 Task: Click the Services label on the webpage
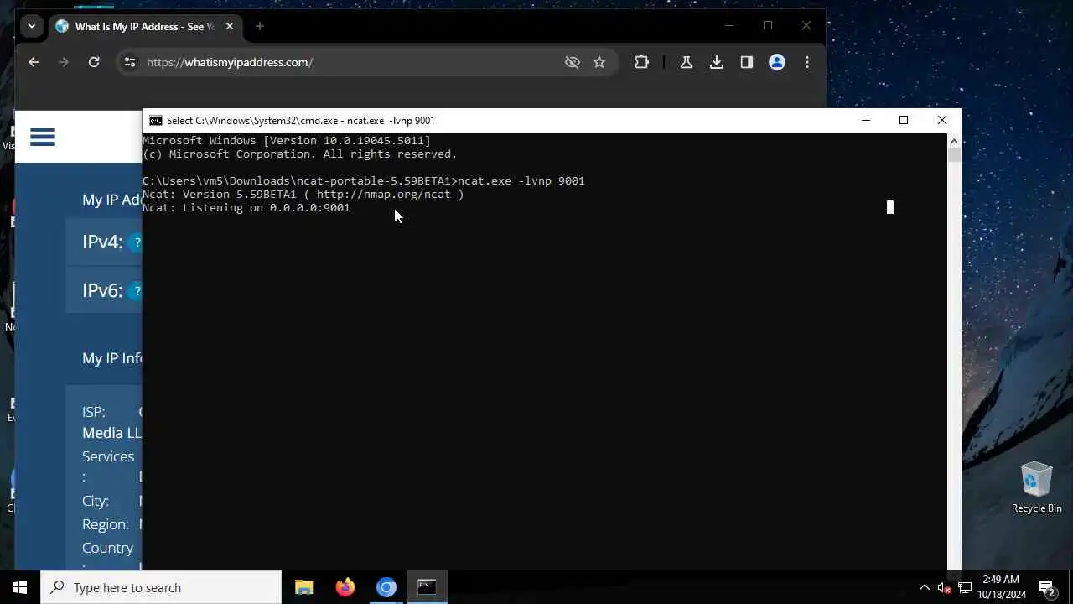108,457
